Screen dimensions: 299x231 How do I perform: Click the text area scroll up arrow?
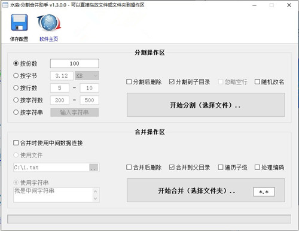click(x=96, y=192)
